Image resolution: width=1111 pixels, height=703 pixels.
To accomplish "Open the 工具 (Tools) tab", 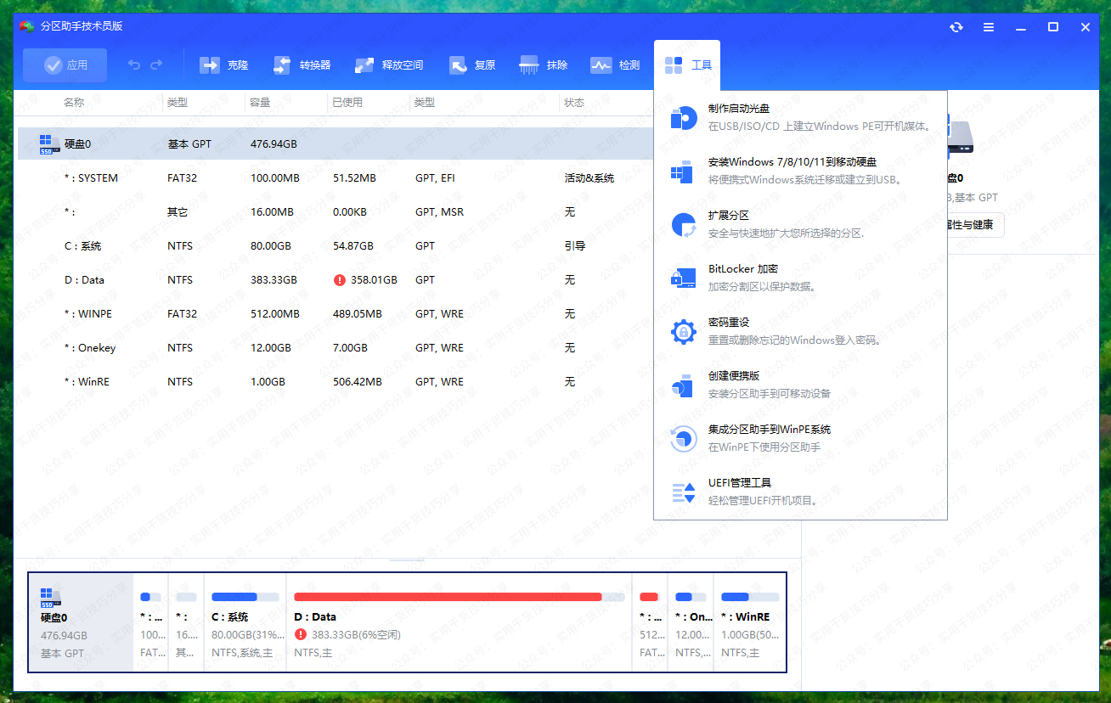I will tap(686, 64).
